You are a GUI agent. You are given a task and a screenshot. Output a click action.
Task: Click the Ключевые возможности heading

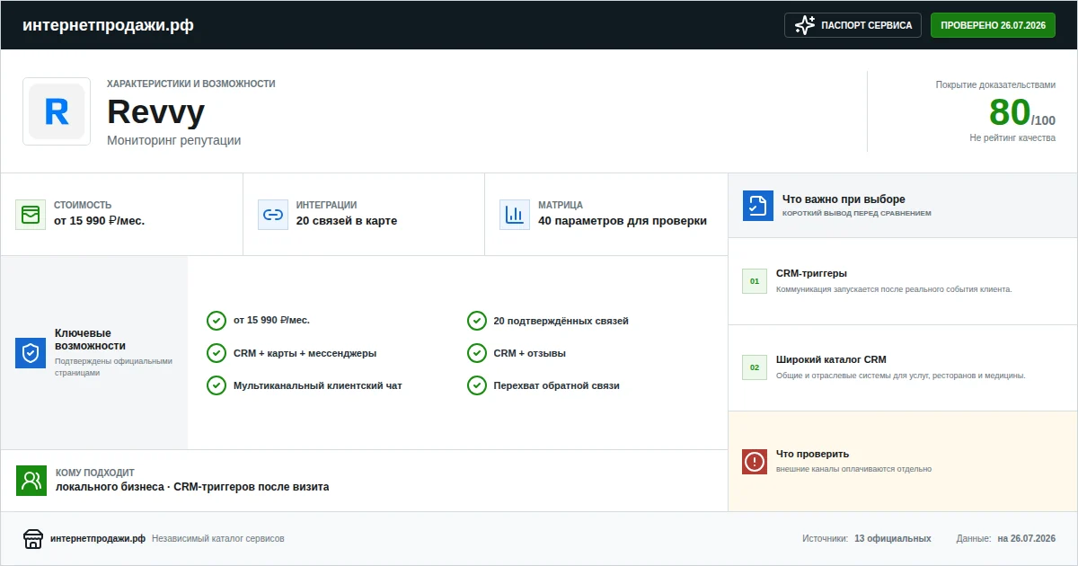click(x=91, y=340)
